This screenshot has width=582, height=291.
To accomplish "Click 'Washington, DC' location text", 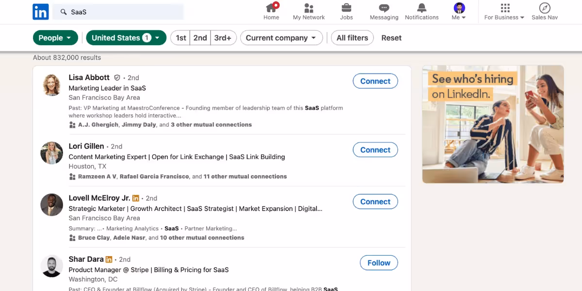I will coord(94,279).
